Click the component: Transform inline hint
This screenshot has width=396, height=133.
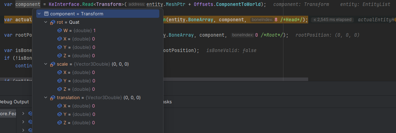coord(301,4)
